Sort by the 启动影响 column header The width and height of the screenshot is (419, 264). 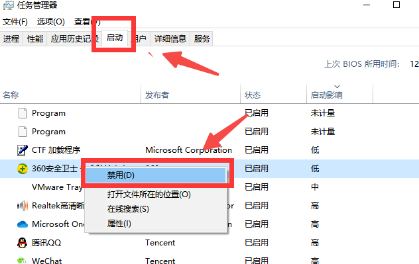(326, 95)
